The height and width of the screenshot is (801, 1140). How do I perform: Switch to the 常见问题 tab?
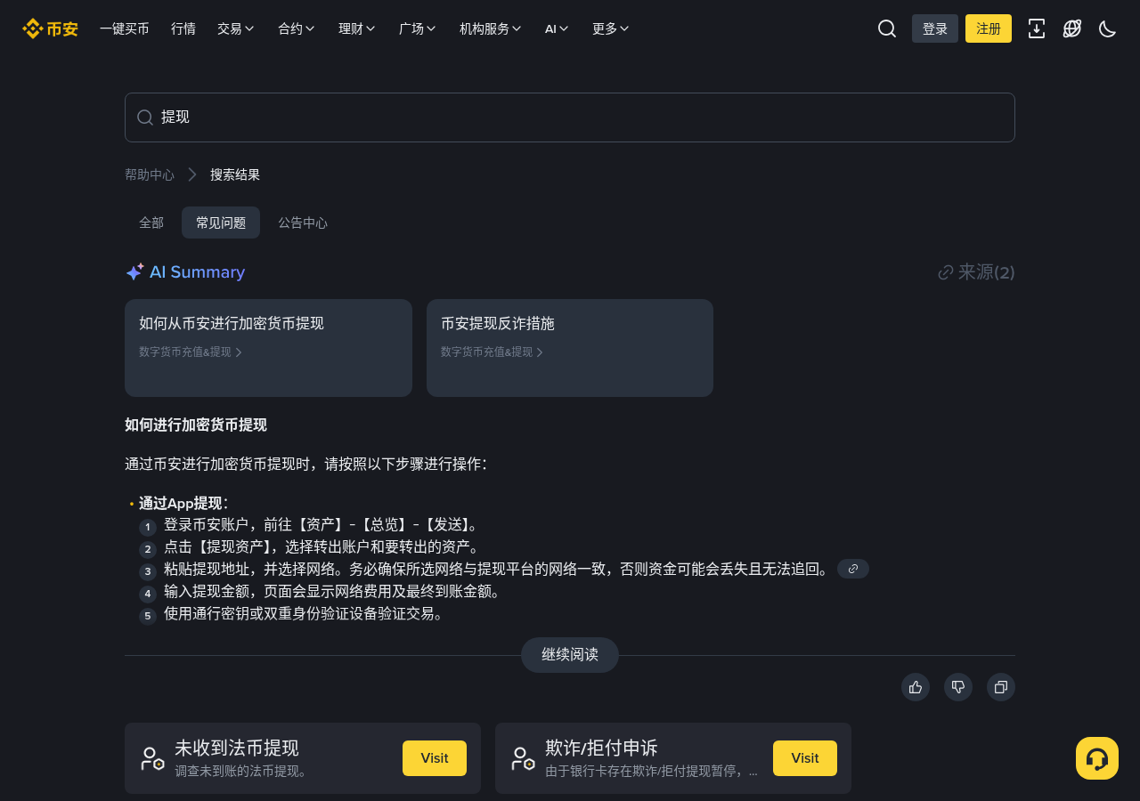tap(221, 222)
